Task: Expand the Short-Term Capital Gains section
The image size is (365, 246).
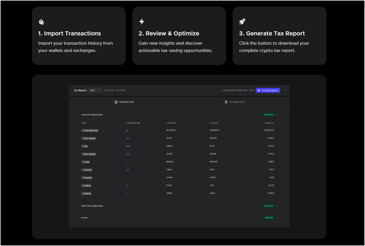Action: click(x=276, y=206)
